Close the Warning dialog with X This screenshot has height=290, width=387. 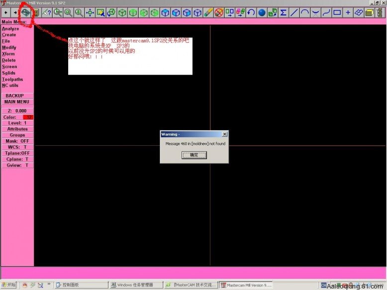[225, 134]
